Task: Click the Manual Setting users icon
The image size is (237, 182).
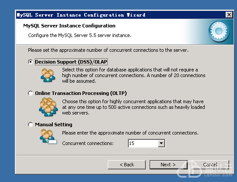Action: pyautogui.click(x=48, y=136)
